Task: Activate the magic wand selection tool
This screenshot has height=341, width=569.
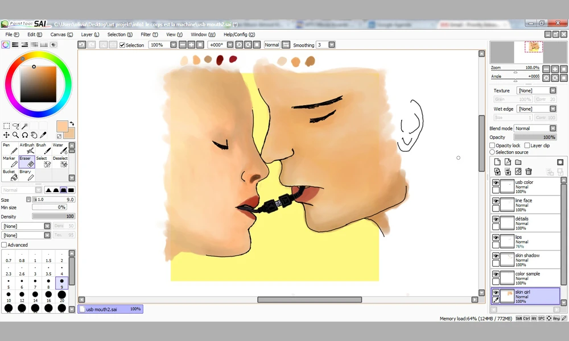Action: point(25,126)
